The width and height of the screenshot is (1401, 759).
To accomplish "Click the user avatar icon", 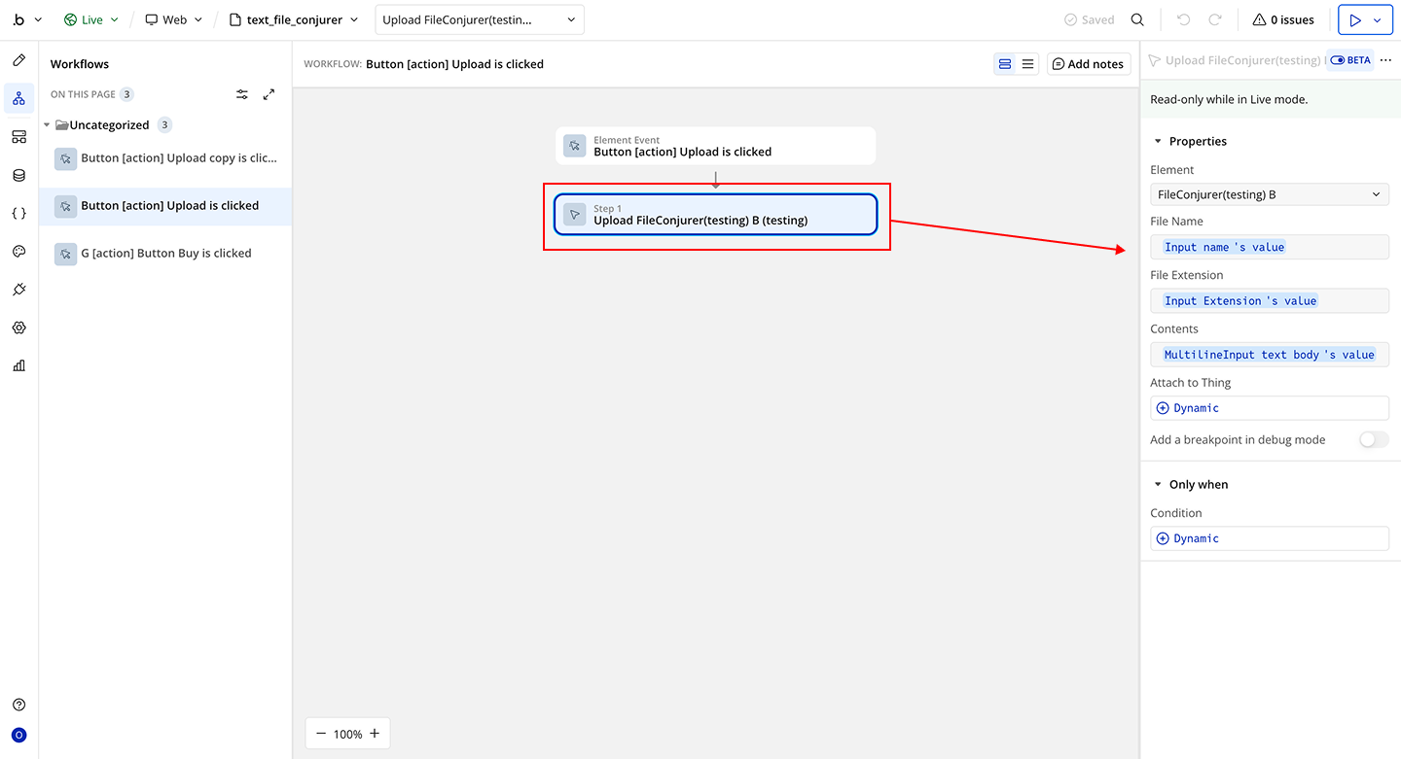I will point(18,735).
